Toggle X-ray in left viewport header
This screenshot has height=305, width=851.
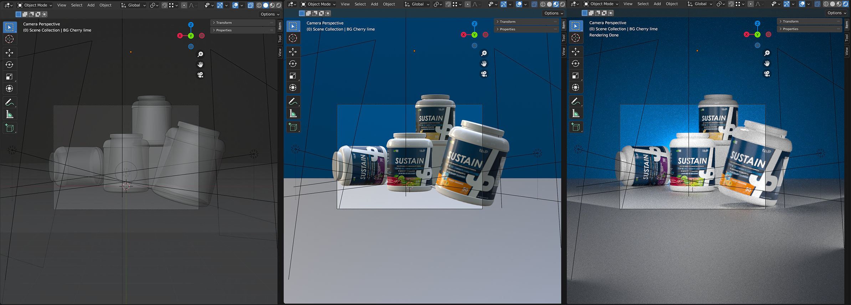tap(251, 5)
